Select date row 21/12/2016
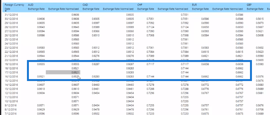This screenshot has height=115, width=270. click(11, 56)
